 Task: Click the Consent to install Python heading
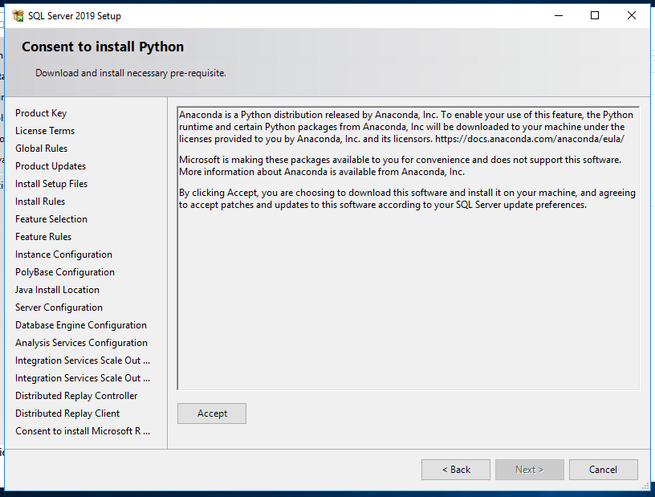pos(103,47)
